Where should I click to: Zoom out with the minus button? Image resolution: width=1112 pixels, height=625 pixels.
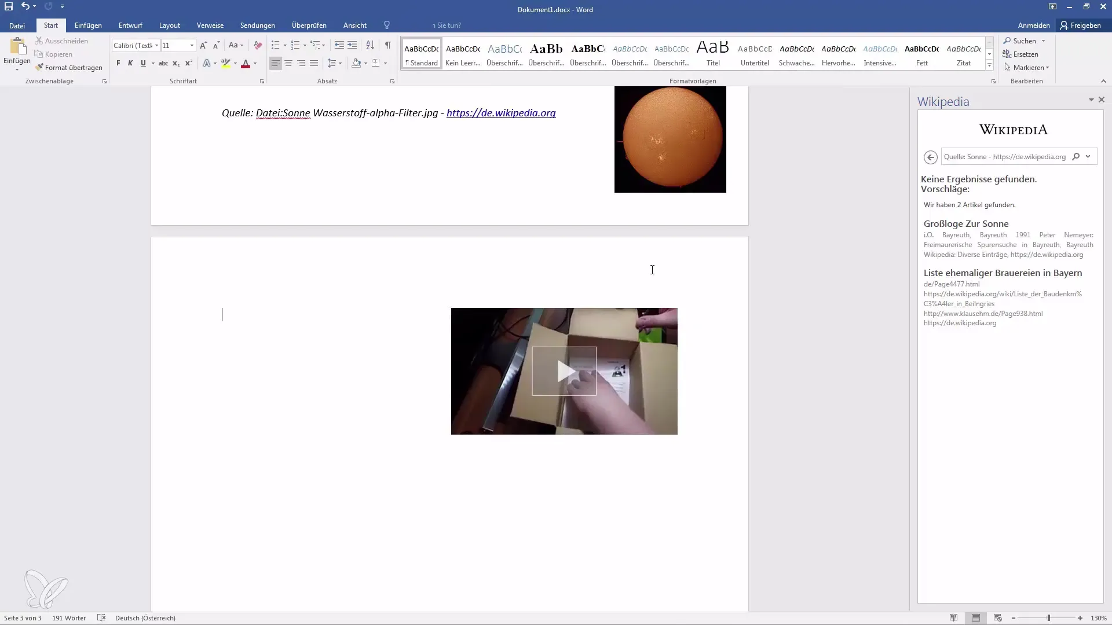(x=1014, y=618)
